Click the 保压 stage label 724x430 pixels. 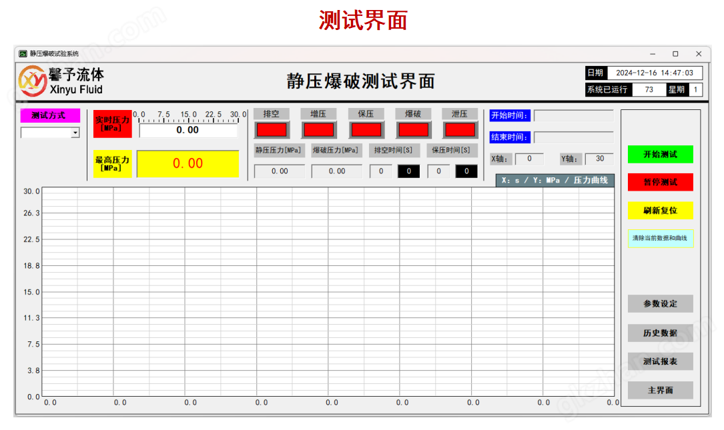click(366, 114)
